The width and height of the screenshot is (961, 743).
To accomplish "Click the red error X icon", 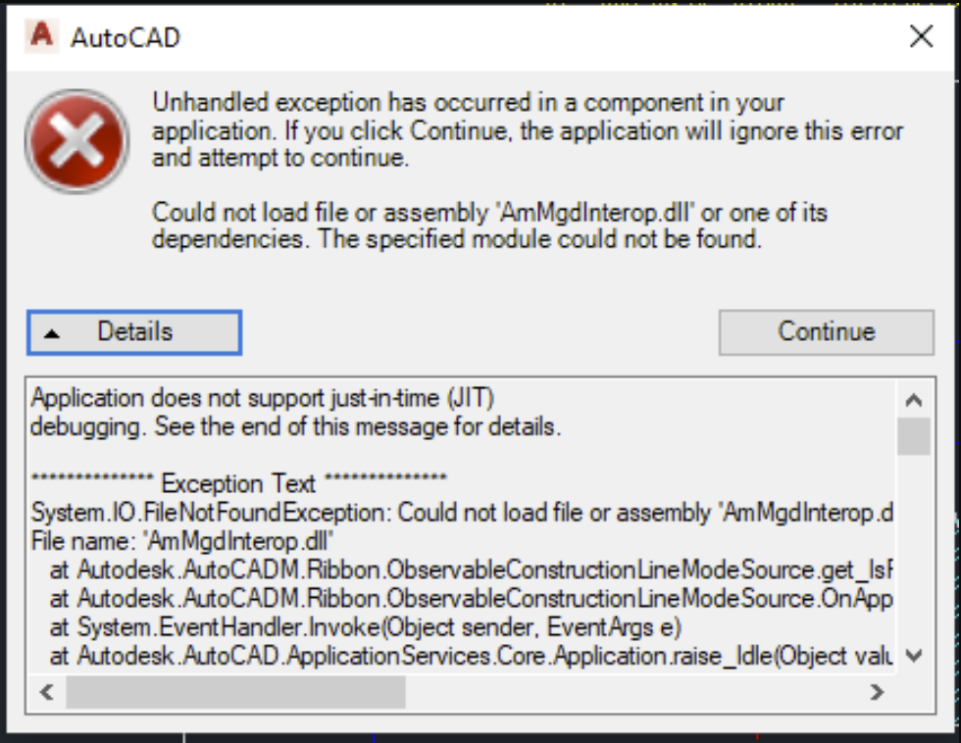I will coord(76,147).
